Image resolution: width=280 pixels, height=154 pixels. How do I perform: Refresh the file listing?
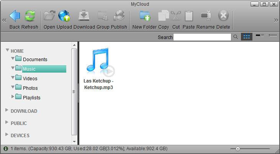(30, 16)
